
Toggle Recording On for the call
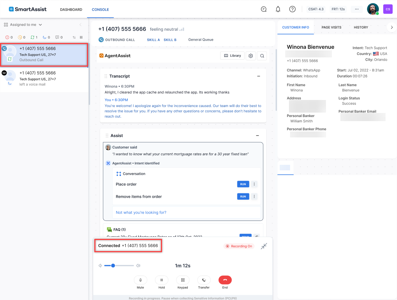239,246
